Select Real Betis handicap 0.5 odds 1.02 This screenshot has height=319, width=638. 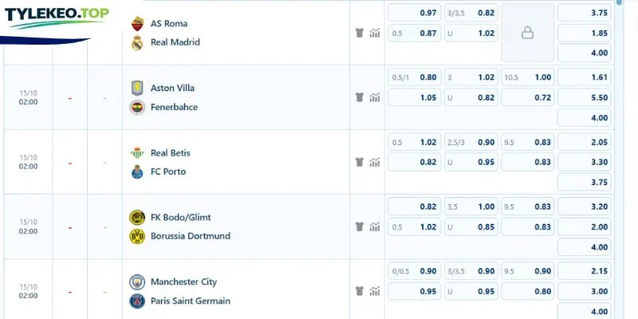[414, 142]
